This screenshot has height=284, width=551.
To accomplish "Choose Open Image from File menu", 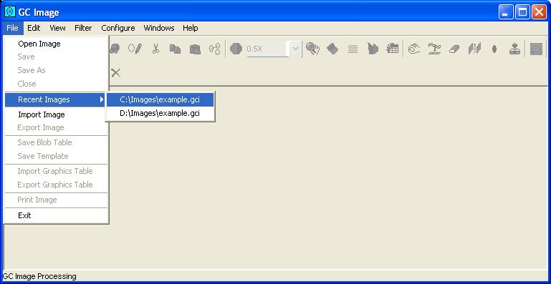I will point(55,44).
